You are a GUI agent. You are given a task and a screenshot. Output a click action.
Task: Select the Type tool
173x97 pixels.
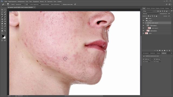(2, 26)
